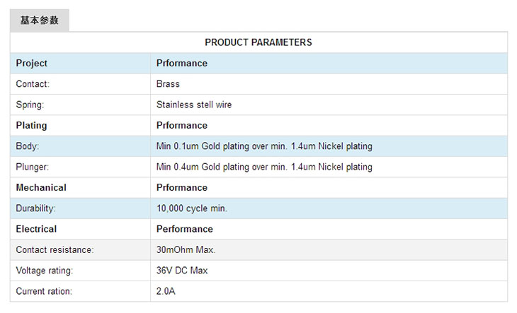Click the Brass contact value

(x=168, y=84)
